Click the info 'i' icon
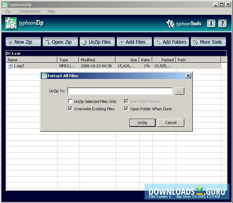Screen dimensions: 233x203 pyautogui.click(x=211, y=23)
